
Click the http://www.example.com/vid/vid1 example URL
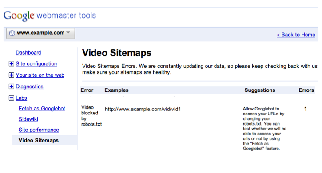pyautogui.click(x=143, y=109)
